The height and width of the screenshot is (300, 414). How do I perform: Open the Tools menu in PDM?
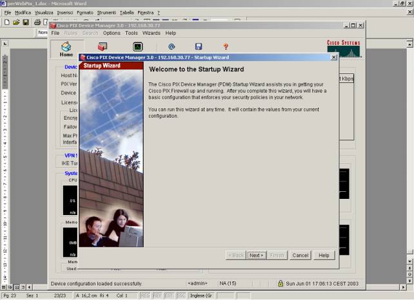click(132, 33)
